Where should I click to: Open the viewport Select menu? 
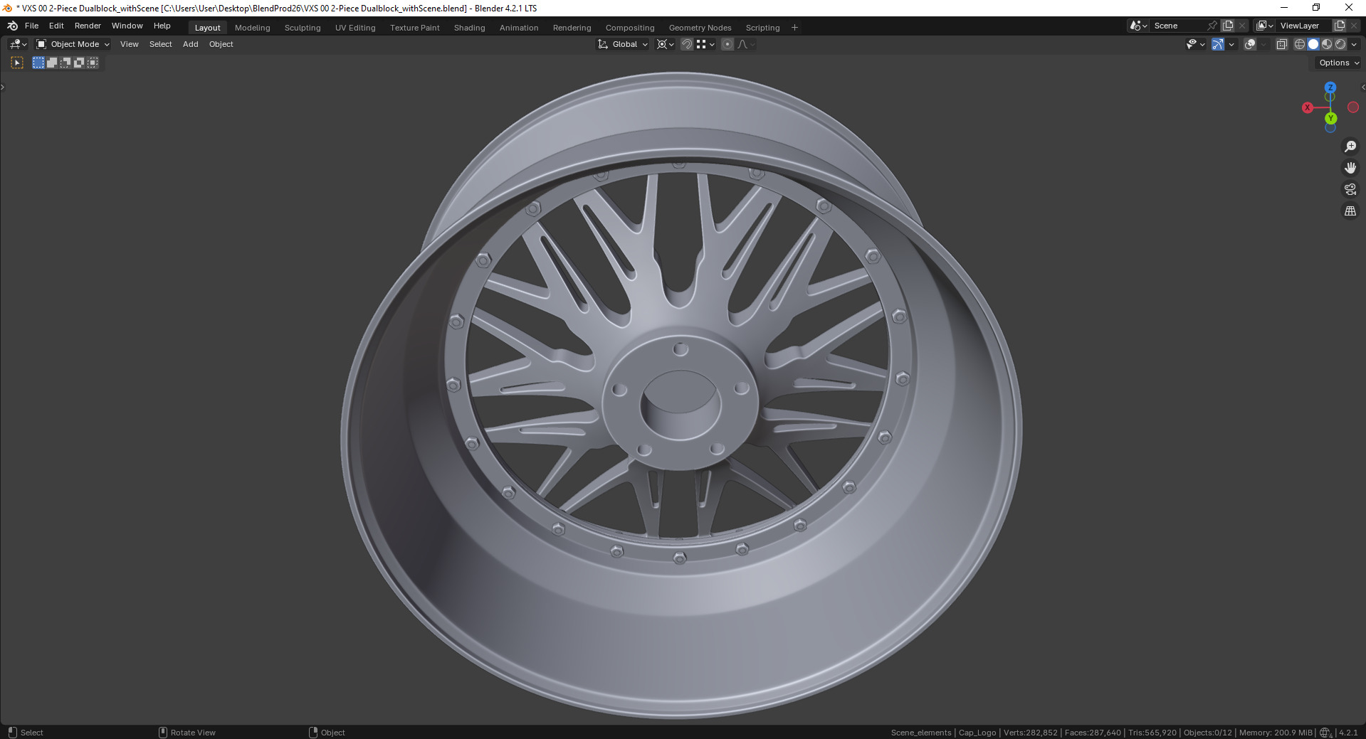click(x=160, y=44)
